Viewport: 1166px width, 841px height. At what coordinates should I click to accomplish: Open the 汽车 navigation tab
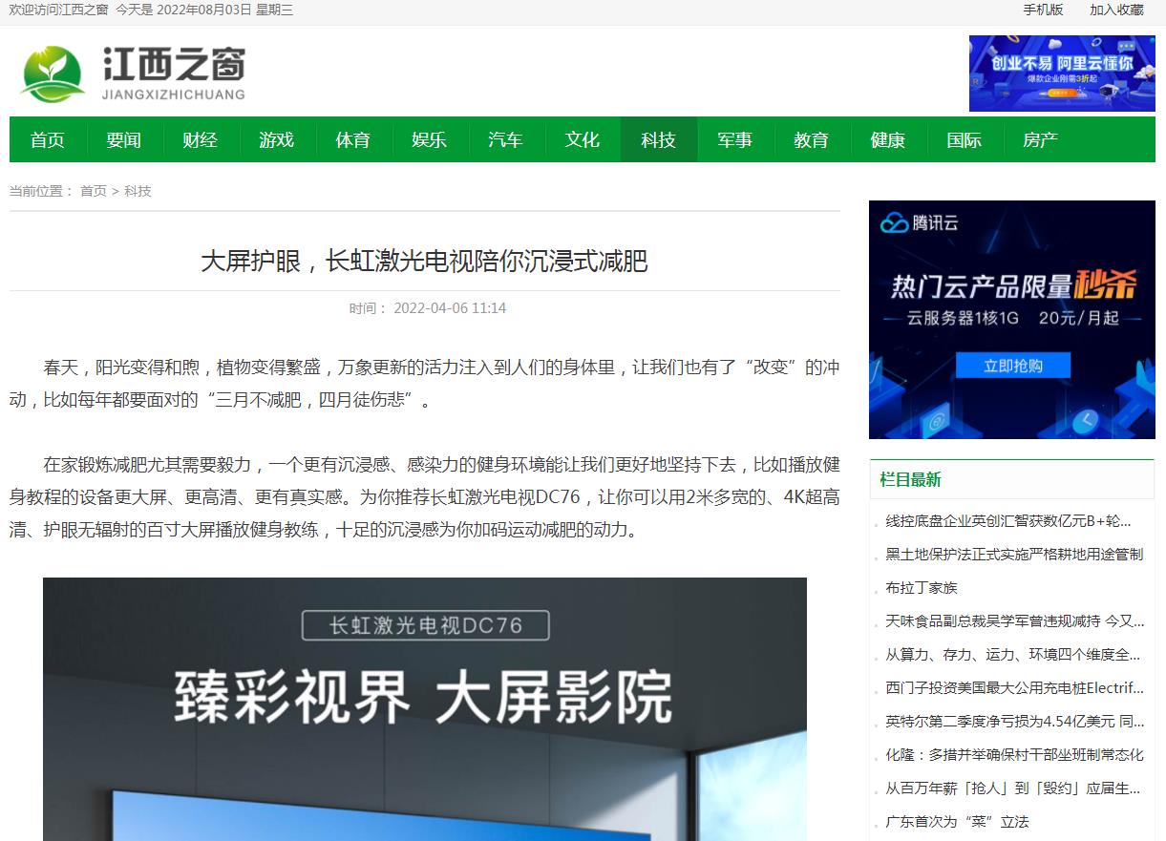tap(506, 140)
